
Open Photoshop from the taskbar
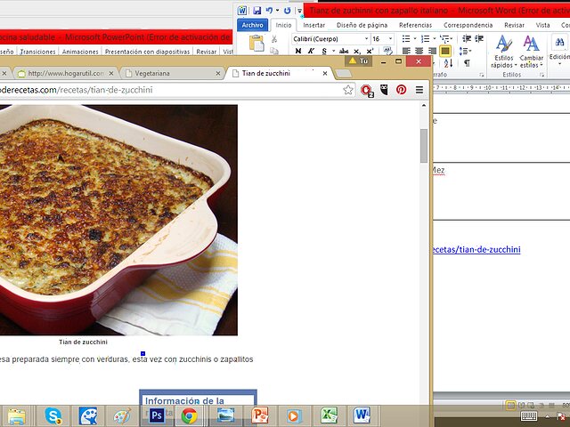click(157, 415)
